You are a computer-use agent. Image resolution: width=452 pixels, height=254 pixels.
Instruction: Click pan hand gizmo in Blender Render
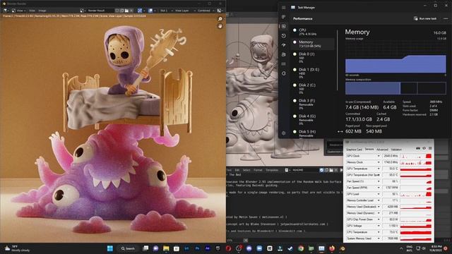[x=220, y=26]
